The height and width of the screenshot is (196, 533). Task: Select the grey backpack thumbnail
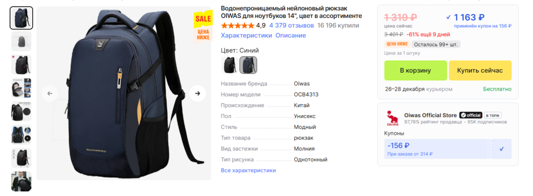point(22,41)
